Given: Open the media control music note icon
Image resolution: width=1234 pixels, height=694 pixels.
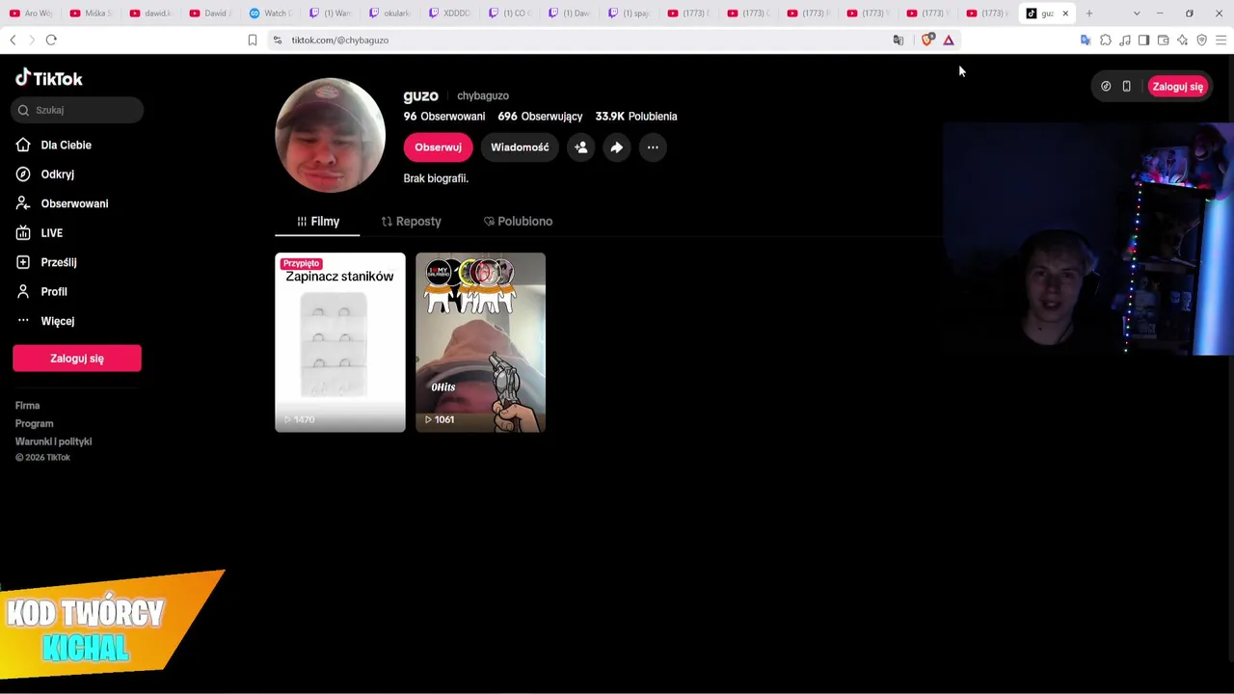Looking at the screenshot, I should point(1125,40).
